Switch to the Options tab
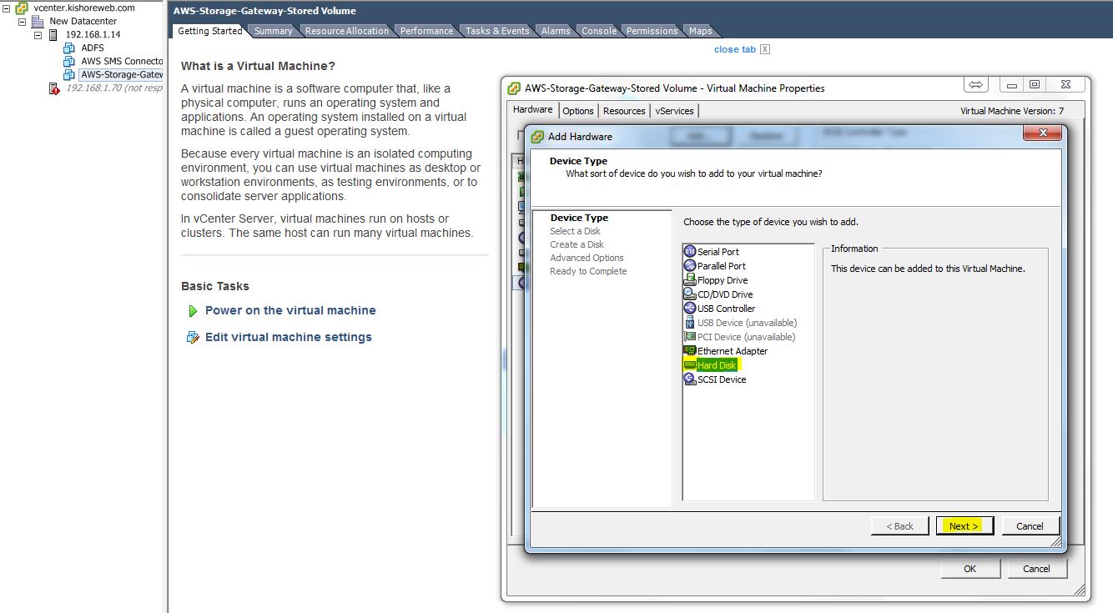Viewport: 1113px width, 613px height. click(577, 110)
